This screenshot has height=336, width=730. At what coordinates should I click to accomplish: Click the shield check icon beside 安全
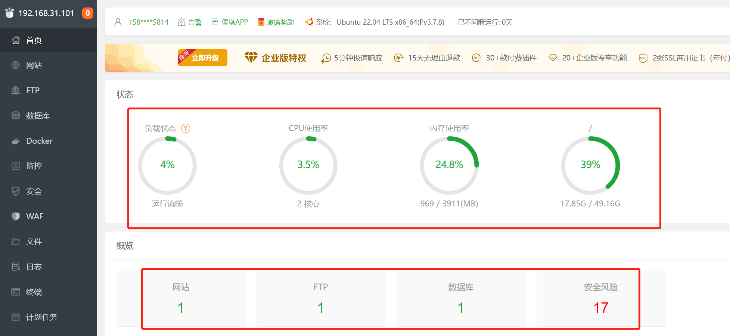tap(16, 191)
